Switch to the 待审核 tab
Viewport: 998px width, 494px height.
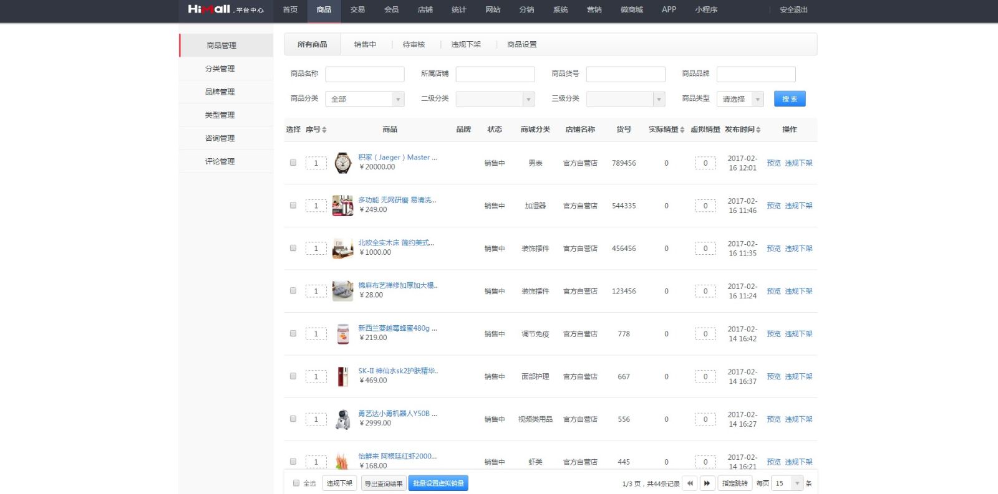click(x=414, y=44)
